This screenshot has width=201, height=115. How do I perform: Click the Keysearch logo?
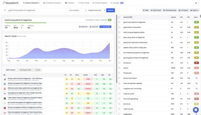point(11,3)
